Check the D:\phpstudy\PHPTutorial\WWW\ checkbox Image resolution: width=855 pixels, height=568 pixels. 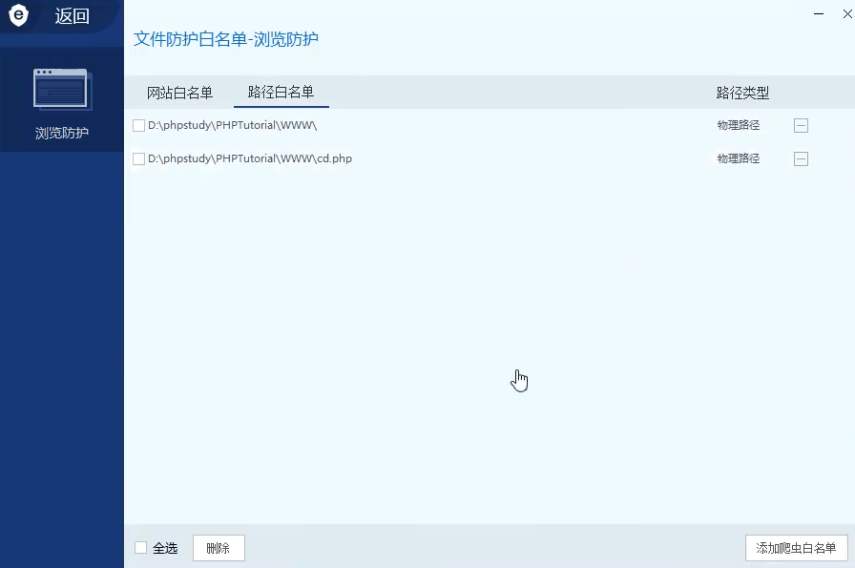click(138, 125)
